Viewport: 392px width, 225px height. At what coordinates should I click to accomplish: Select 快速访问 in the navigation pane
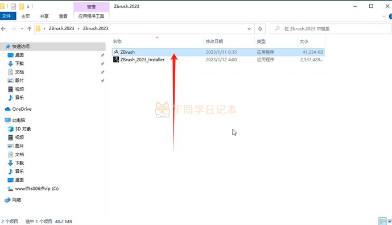pos(20,47)
